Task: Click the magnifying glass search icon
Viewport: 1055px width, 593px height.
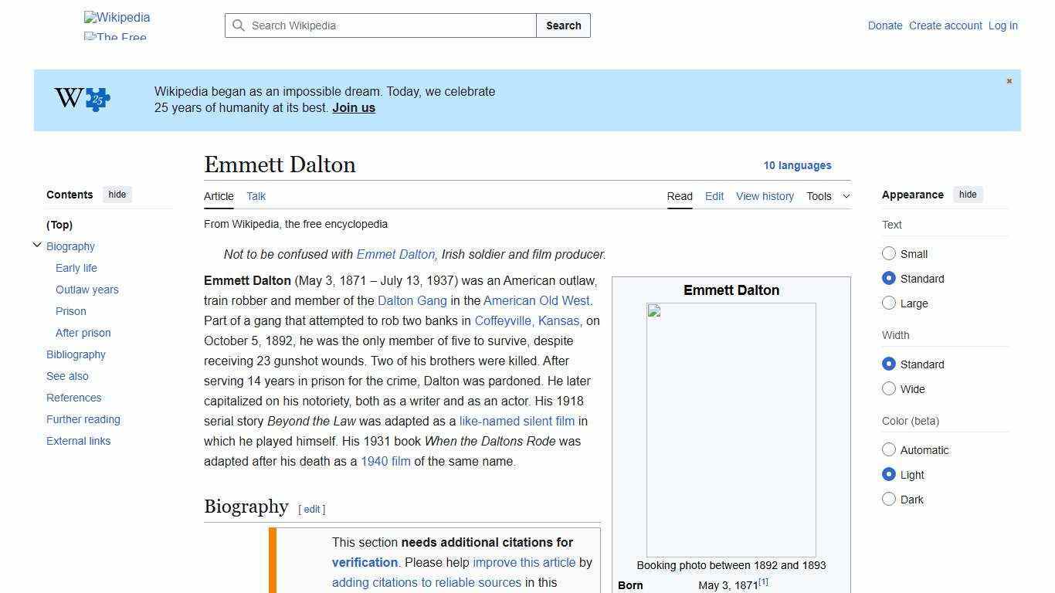Action: 239,25
